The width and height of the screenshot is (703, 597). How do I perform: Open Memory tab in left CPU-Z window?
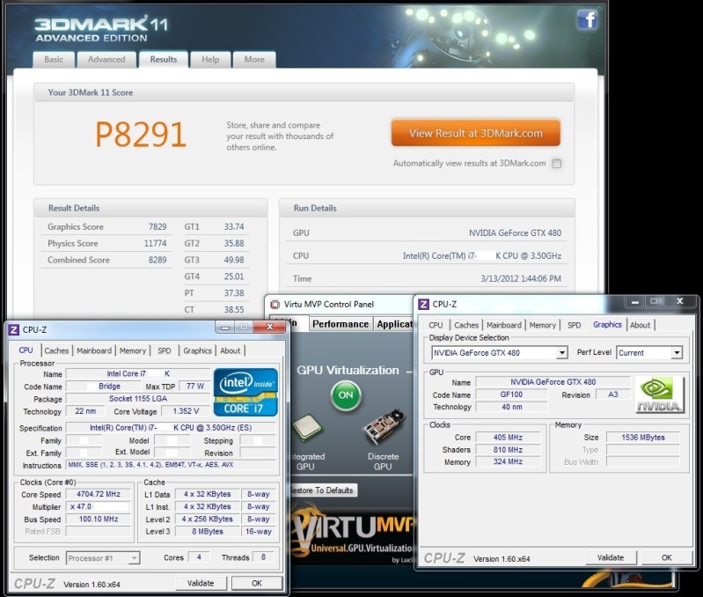133,350
